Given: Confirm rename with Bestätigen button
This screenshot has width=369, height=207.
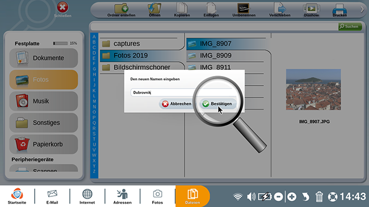Looking at the screenshot, I should 218,104.
